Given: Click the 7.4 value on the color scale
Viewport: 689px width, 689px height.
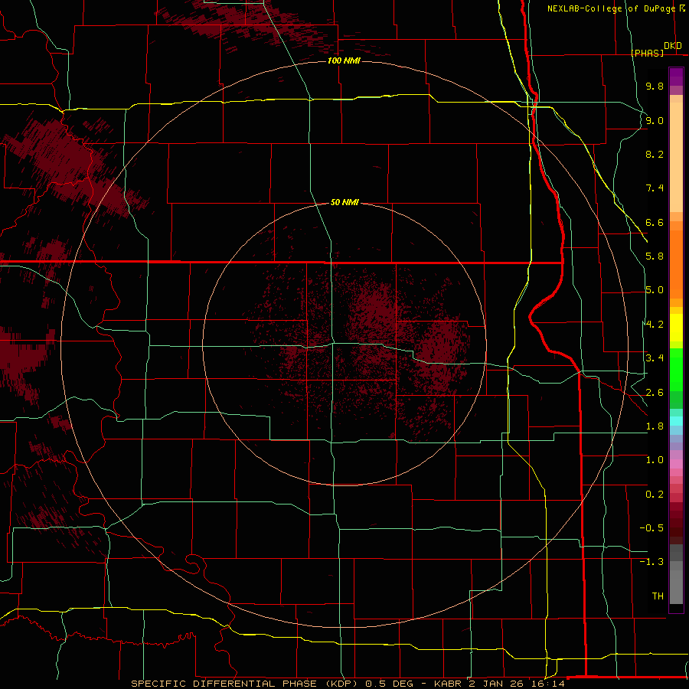Looking at the screenshot, I should tap(655, 188).
